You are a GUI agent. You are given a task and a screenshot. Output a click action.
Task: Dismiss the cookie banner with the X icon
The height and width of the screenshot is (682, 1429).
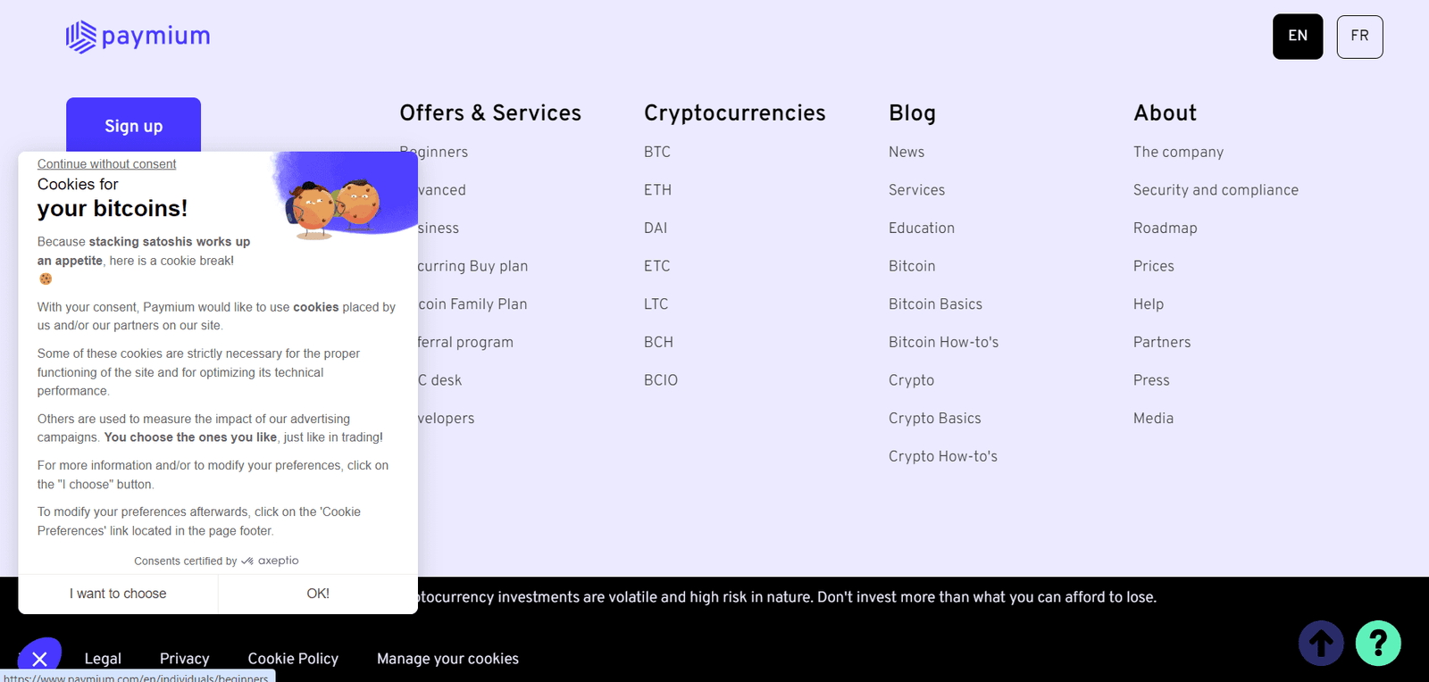(x=40, y=658)
